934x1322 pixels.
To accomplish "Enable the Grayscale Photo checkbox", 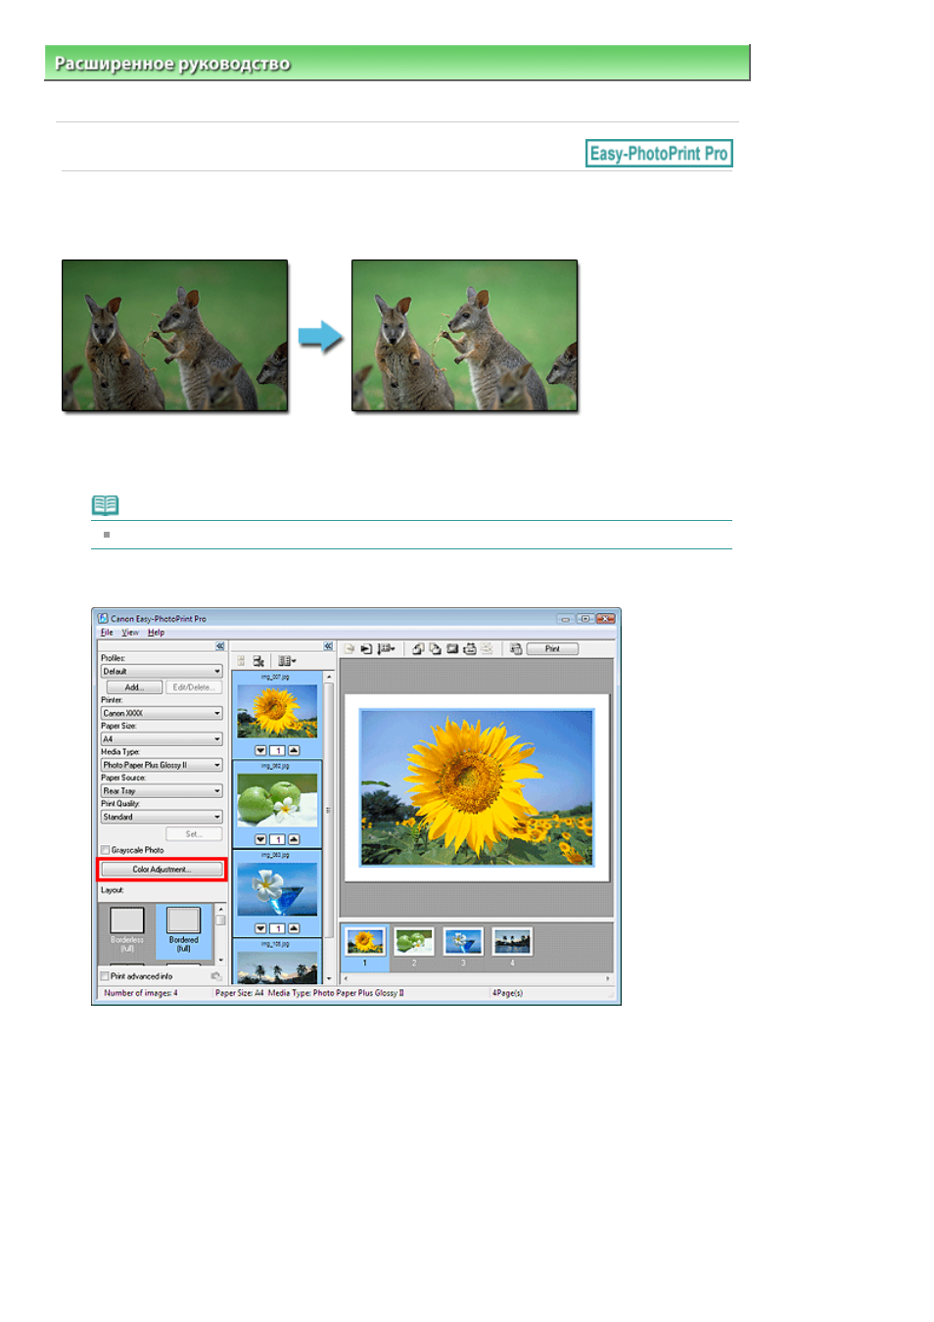I will point(106,850).
